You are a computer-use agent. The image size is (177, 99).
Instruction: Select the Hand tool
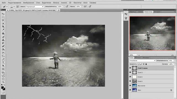[x=3, y=79]
